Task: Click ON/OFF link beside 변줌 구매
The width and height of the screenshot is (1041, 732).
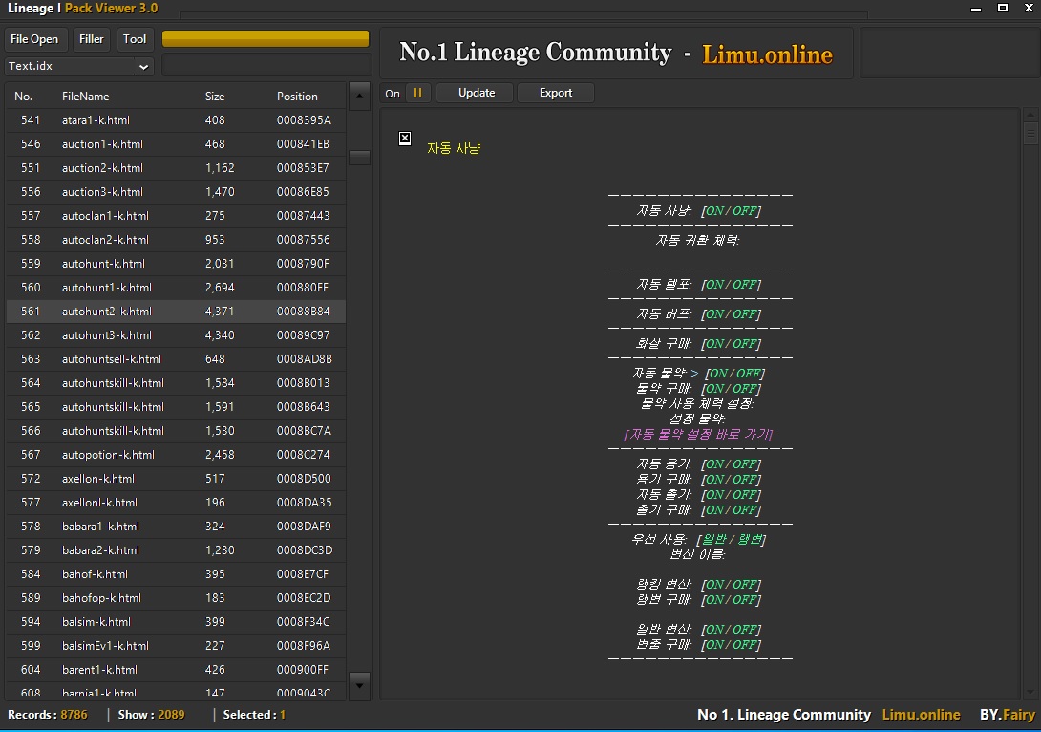Action: click(x=731, y=645)
